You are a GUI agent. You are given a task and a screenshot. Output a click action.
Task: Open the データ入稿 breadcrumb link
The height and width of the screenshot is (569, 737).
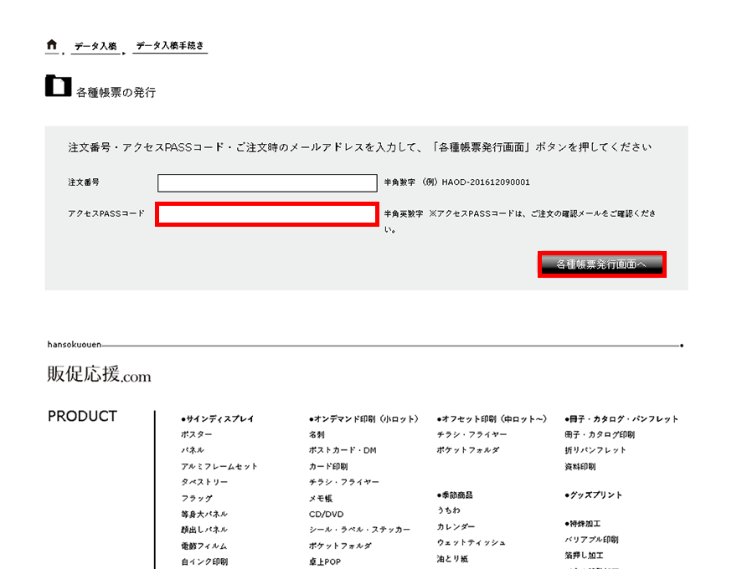(95, 47)
